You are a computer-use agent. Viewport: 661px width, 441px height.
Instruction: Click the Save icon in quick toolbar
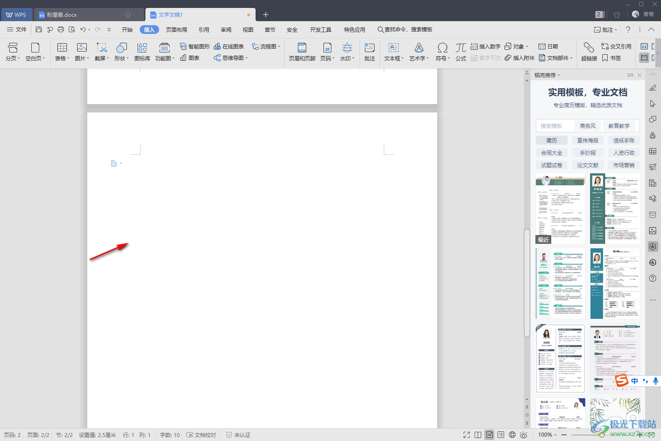39,30
